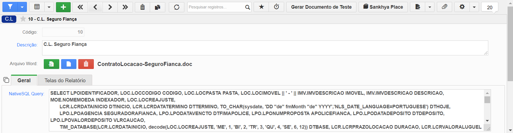
Task: Expand settings gear dropdown arrow
Action: pyautogui.click(x=474, y=7)
